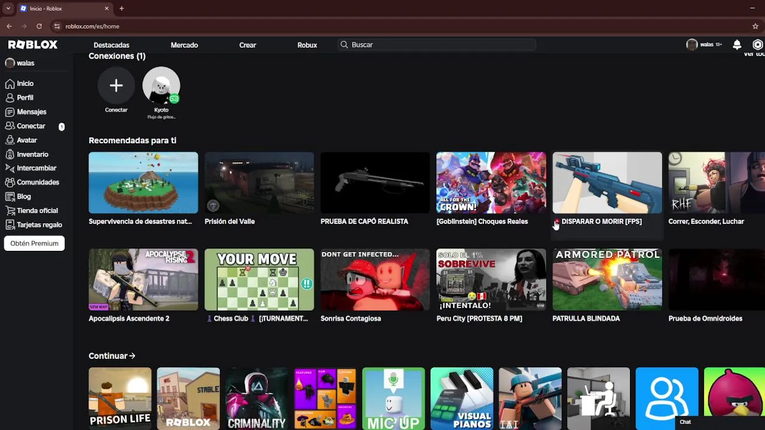Click site info icon in address bar

point(57,26)
